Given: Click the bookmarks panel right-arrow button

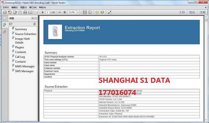Looking at the screenshot, I should pyautogui.click(x=36, y=18).
